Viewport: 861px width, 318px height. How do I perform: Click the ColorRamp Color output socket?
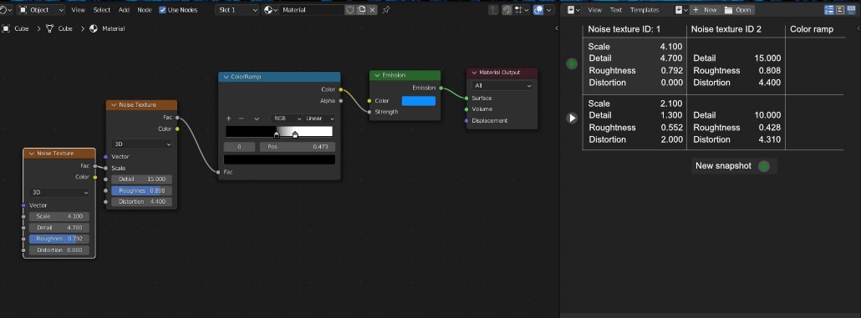pos(341,89)
